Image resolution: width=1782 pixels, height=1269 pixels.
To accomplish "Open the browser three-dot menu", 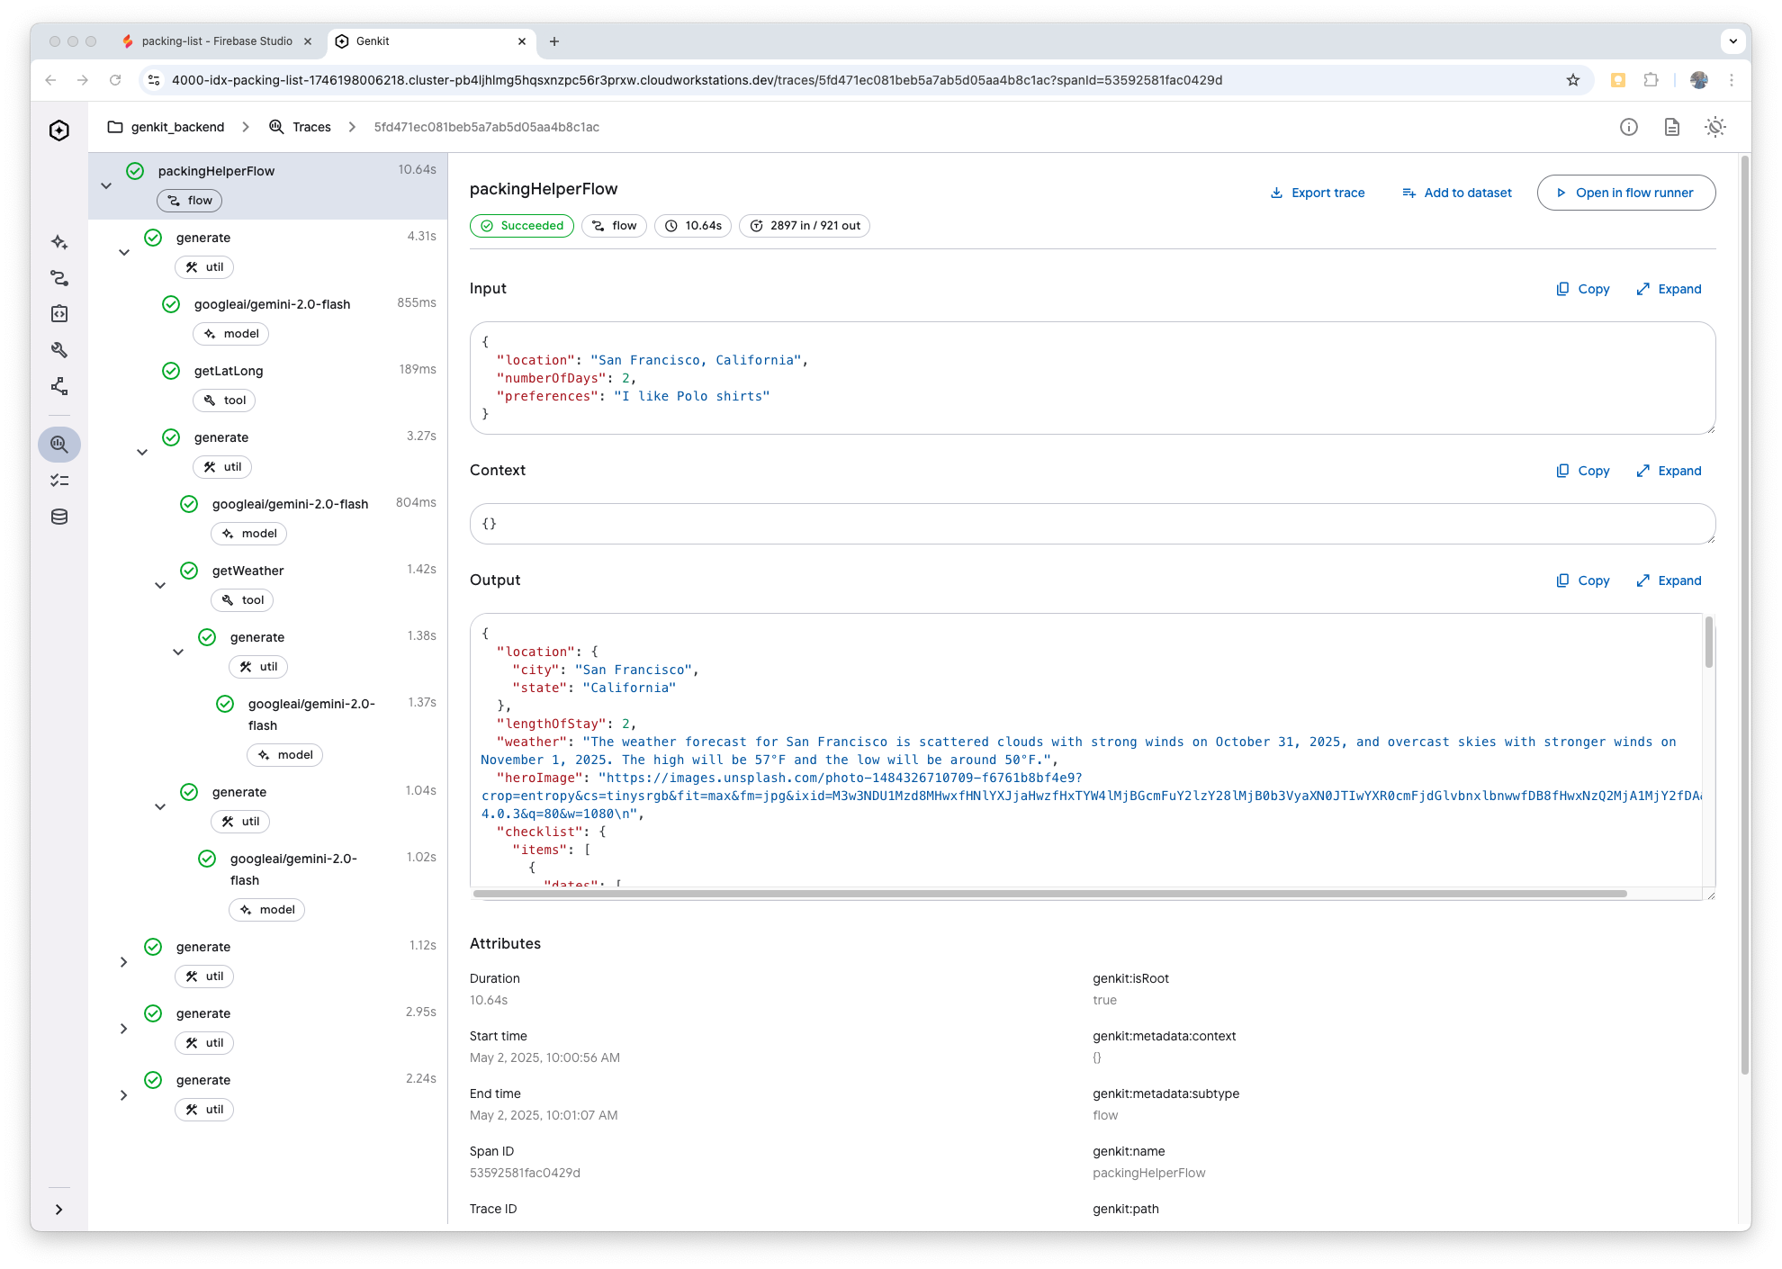I will coord(1732,80).
